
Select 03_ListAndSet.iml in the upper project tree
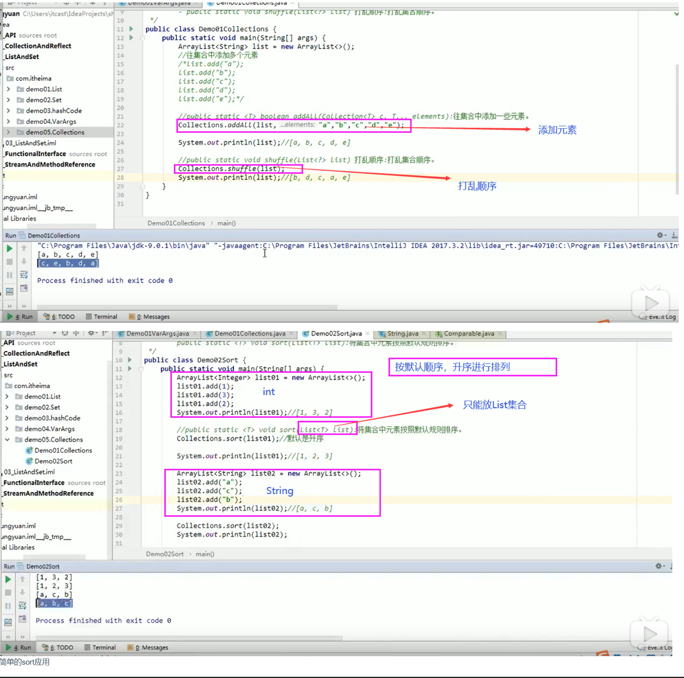(x=30, y=143)
